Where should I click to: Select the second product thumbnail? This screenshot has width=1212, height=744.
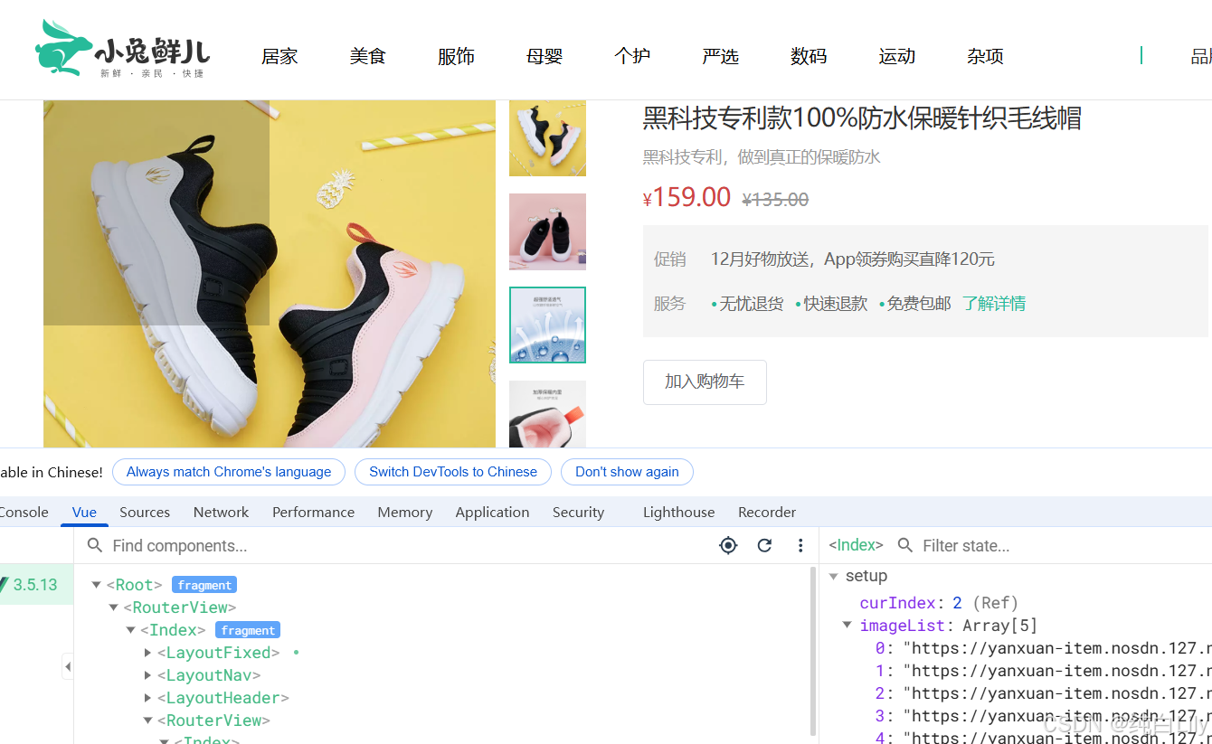[547, 231]
